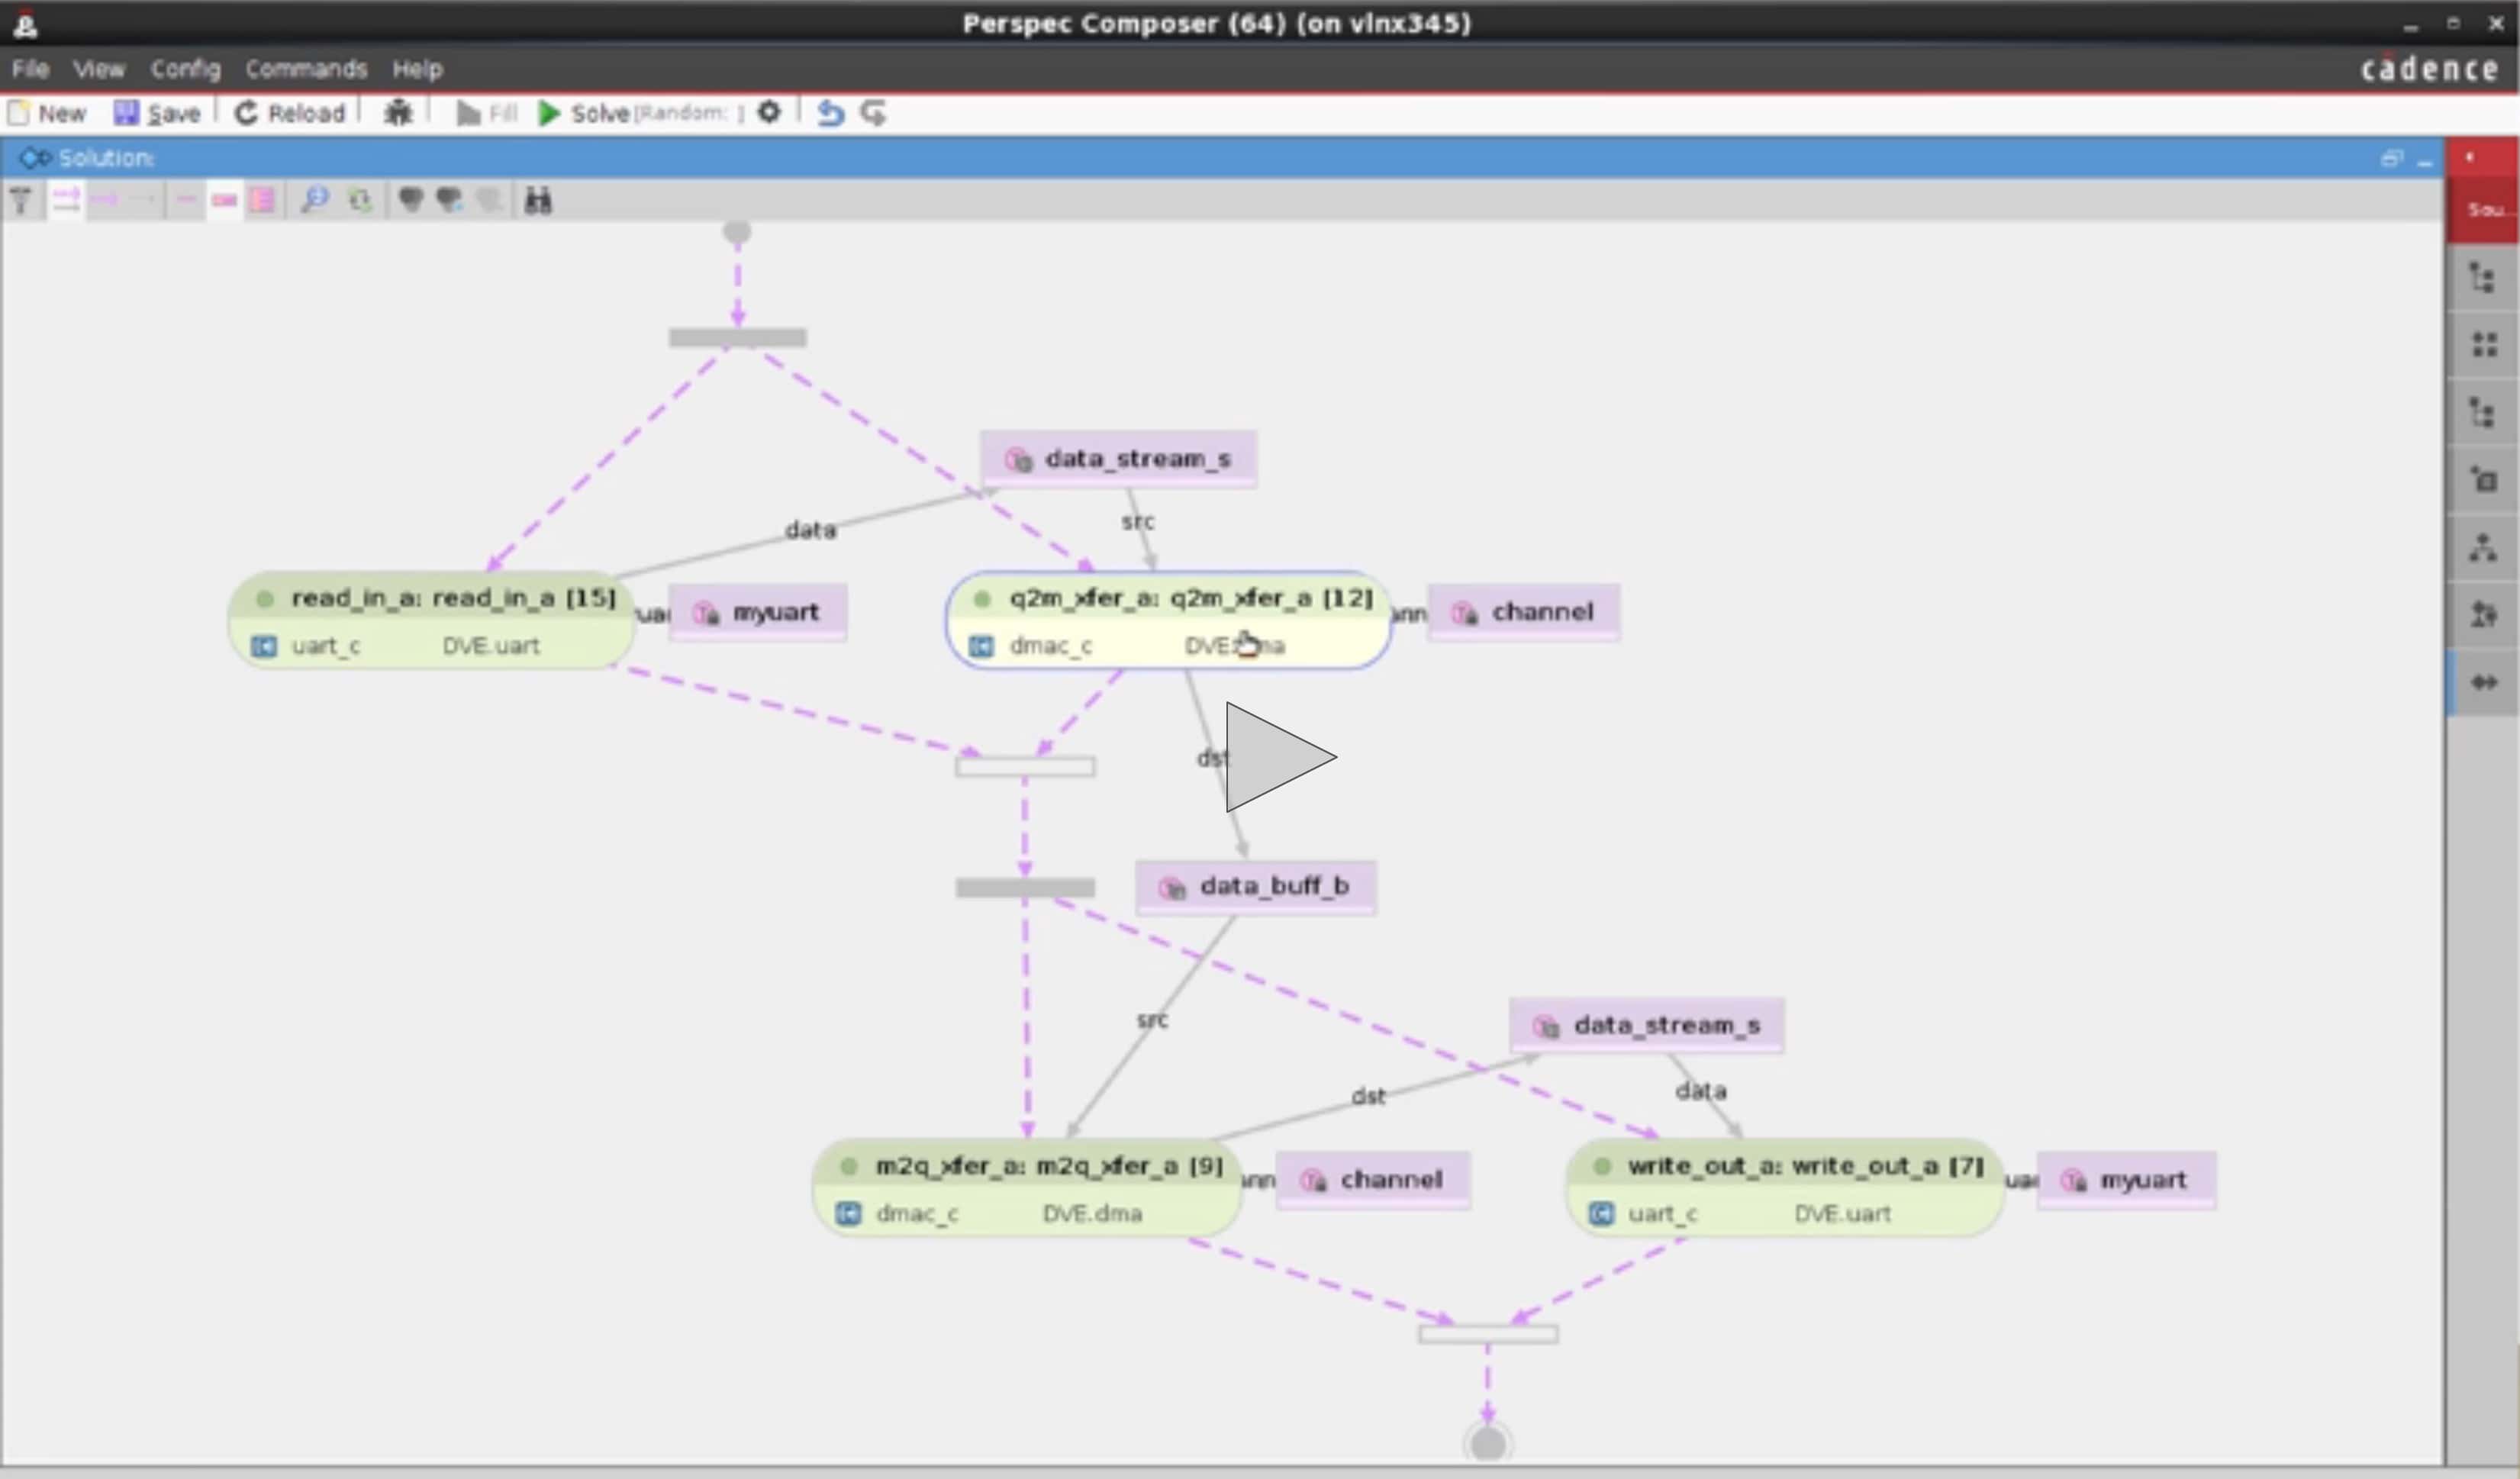Click the green Solve play button
The height and width of the screenshot is (1479, 2520).
point(548,113)
